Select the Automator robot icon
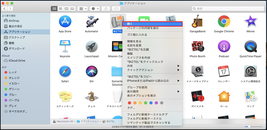This screenshot has height=130, width=267. tap(92, 21)
